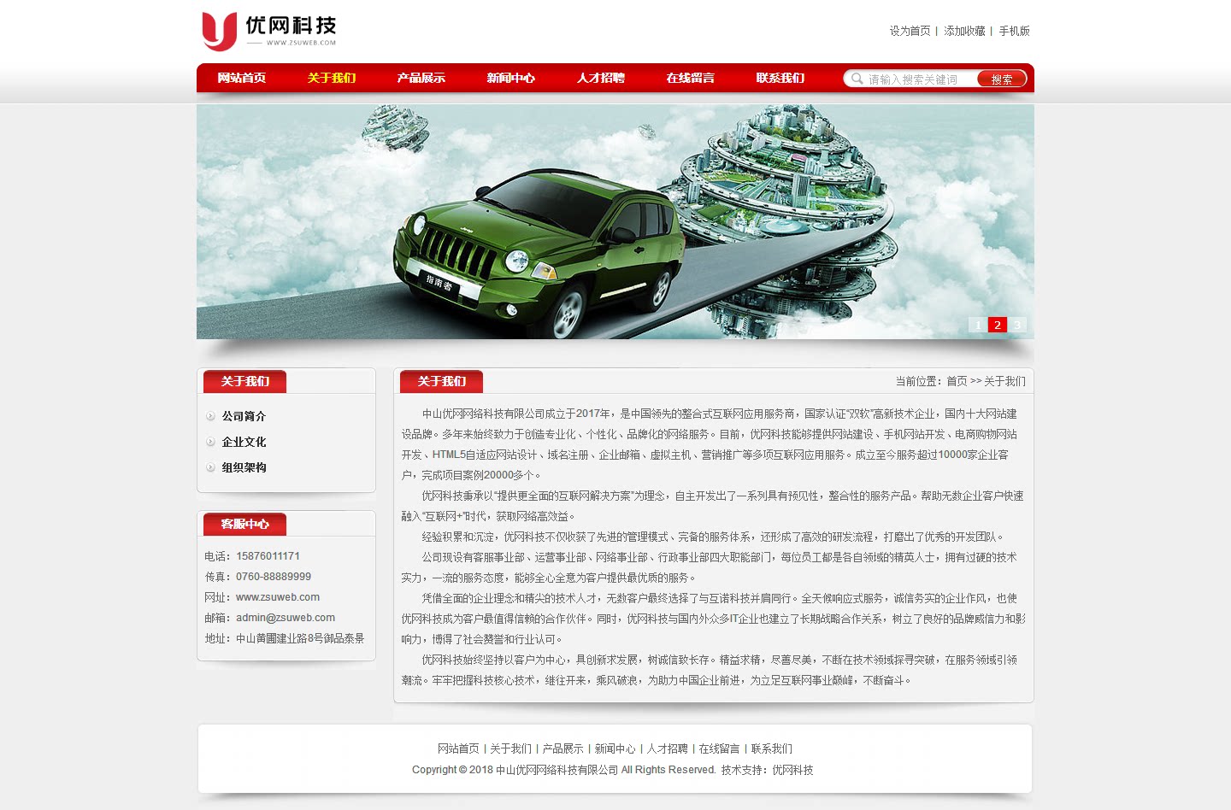Click bullet icon beside 企业文化
The height and width of the screenshot is (810, 1231).
click(210, 442)
